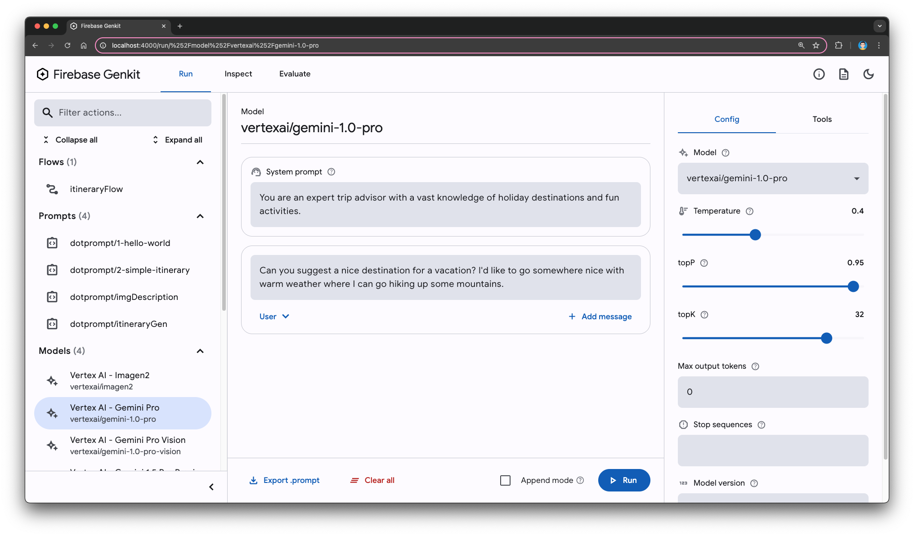Screen dimensions: 914x536
Task: Collapse the Models section
Action: pos(200,350)
